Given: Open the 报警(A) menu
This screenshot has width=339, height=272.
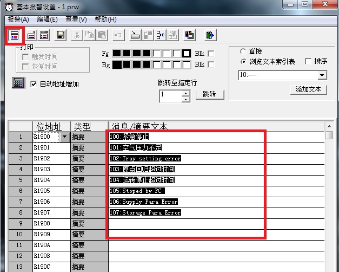Looking at the screenshot, I should point(18,20).
